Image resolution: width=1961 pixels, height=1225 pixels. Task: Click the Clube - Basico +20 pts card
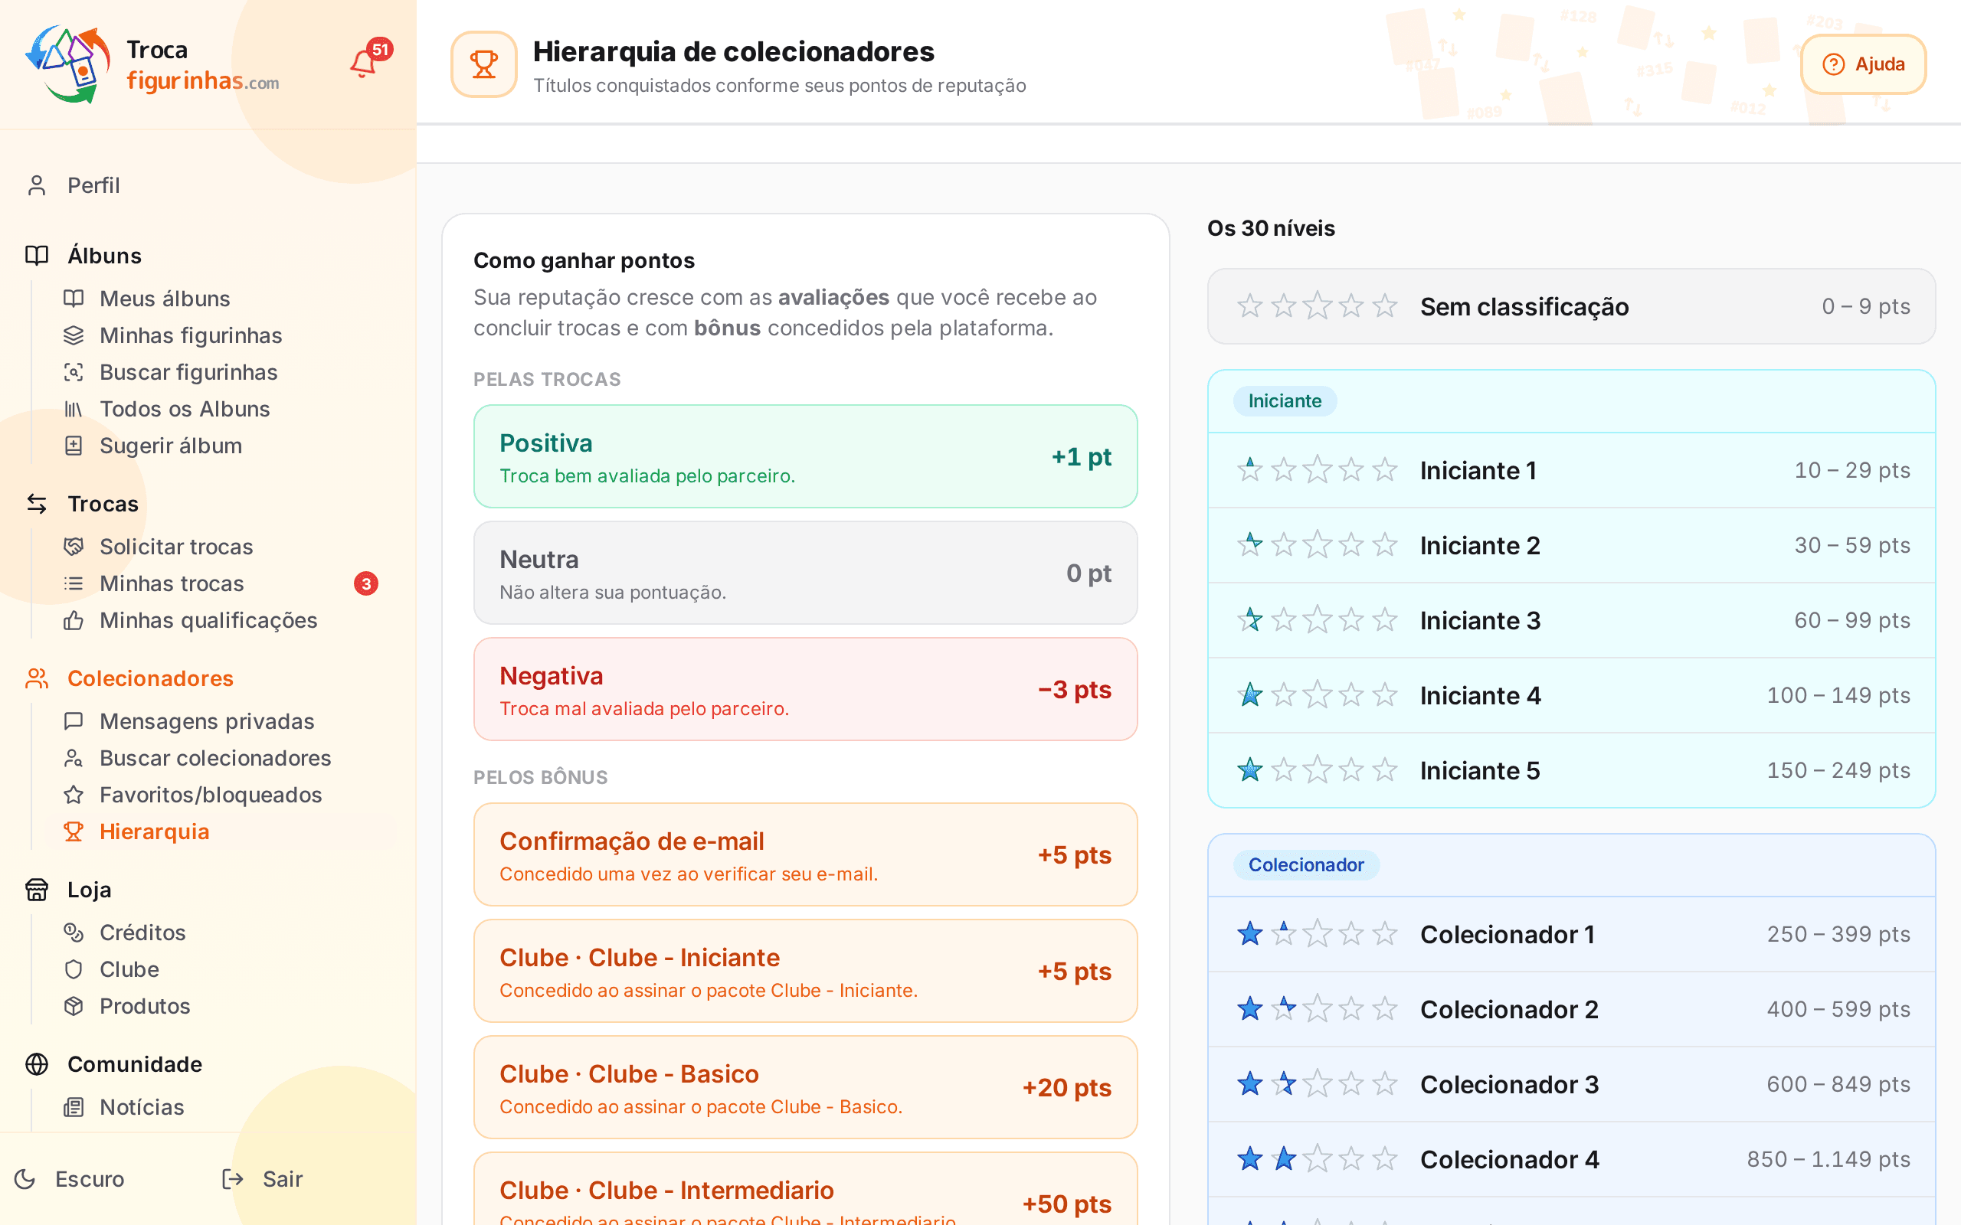point(806,1087)
